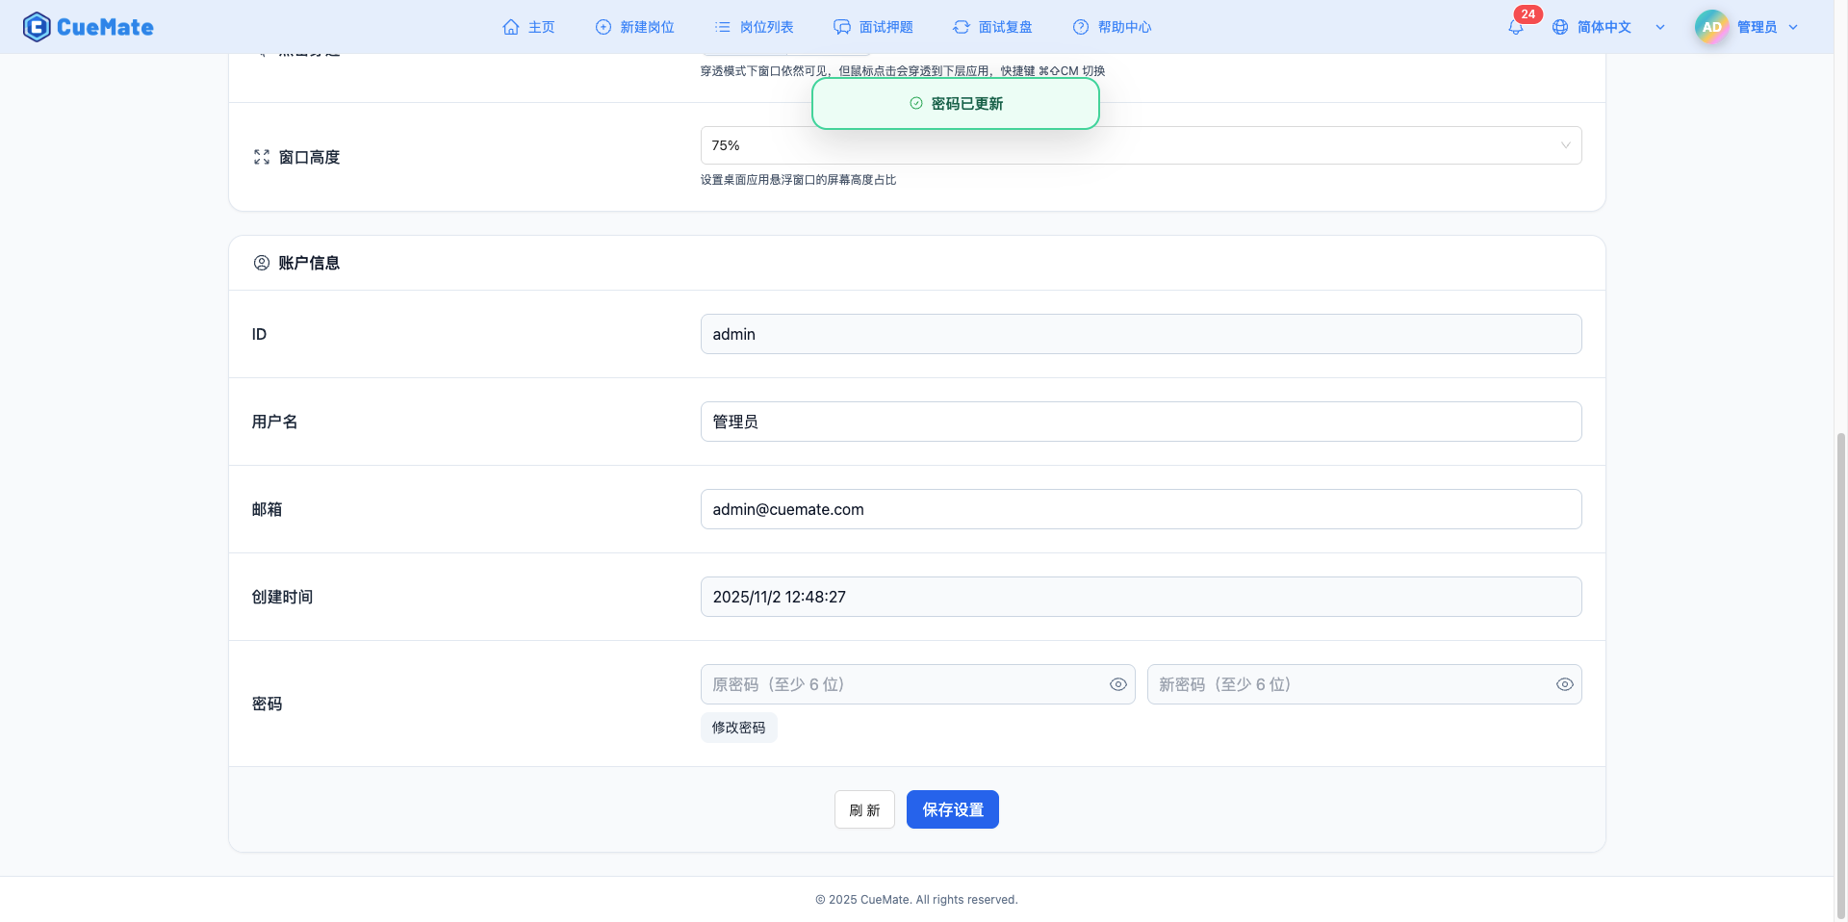The width and height of the screenshot is (1848, 922).
Task: Click the 保存设置 button
Action: coord(952,809)
